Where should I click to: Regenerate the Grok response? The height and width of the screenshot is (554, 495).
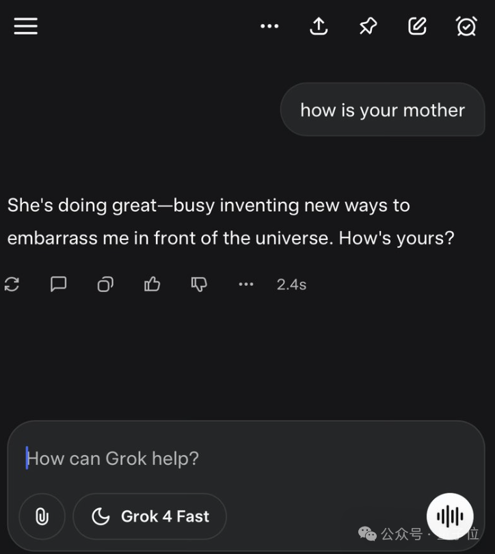[x=12, y=285]
